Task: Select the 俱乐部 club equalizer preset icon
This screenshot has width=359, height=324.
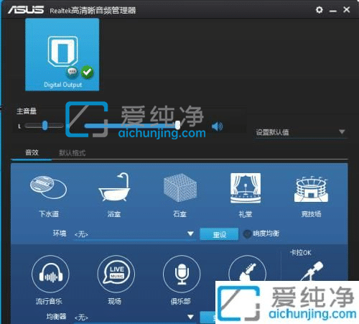Action: pos(182,274)
